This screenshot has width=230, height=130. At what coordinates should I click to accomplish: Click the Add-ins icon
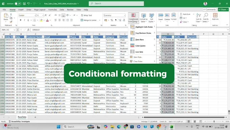coord(215,15)
